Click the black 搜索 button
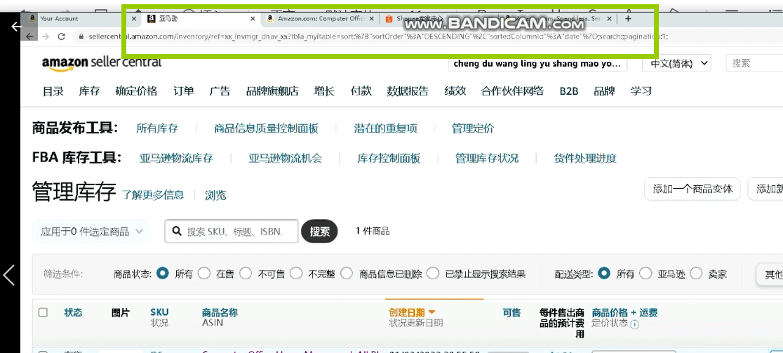 point(320,231)
